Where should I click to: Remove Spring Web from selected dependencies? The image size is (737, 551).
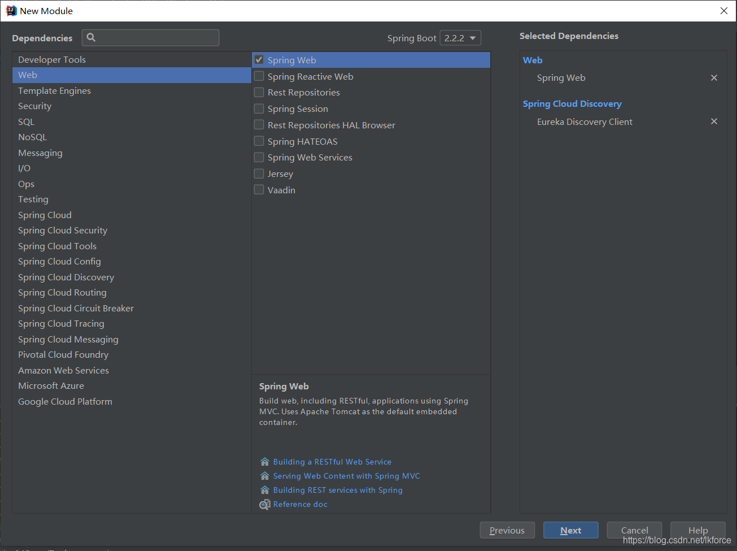tap(714, 77)
